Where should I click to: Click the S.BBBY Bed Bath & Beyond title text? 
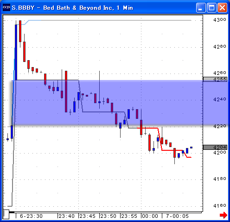click(x=72, y=8)
